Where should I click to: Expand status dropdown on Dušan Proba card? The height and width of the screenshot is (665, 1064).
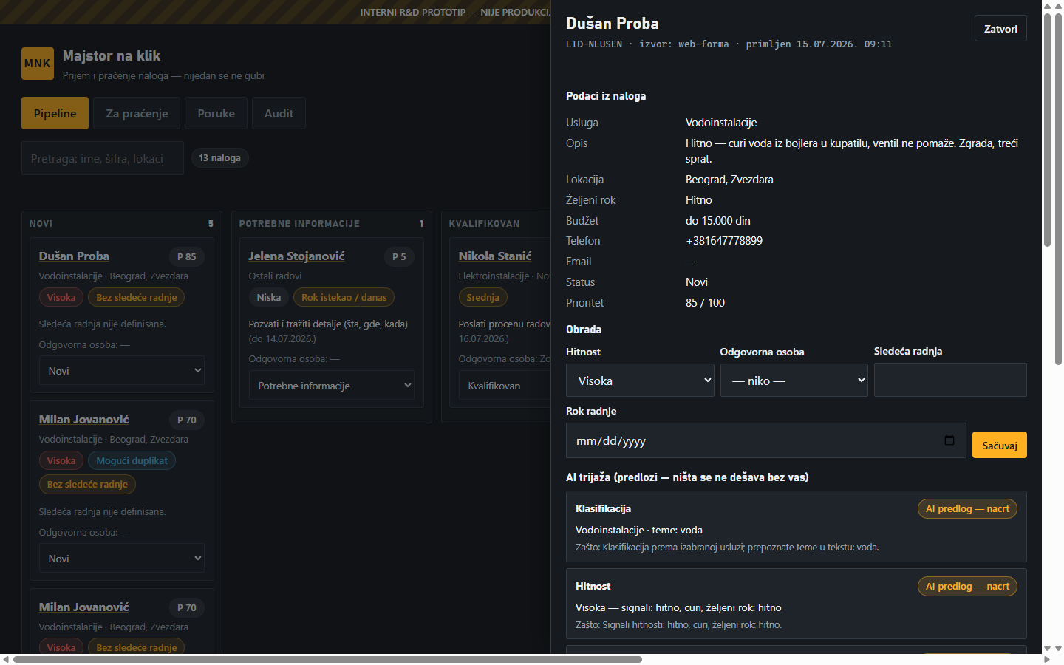click(122, 371)
